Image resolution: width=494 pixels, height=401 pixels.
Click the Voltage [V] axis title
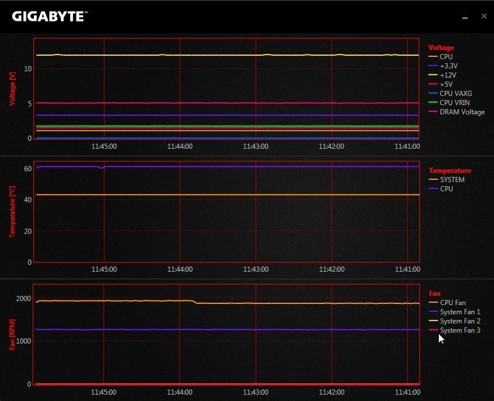[x=12, y=89]
